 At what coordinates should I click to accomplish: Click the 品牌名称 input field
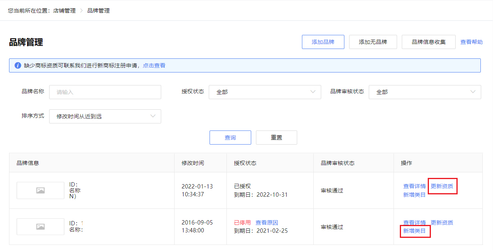click(105, 92)
